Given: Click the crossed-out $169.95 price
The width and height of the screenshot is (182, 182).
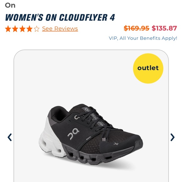Looking at the screenshot, I should [x=136, y=28].
